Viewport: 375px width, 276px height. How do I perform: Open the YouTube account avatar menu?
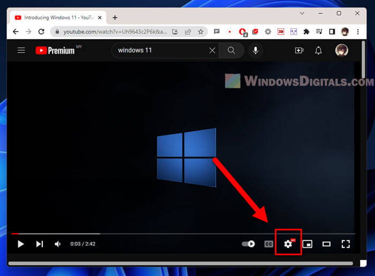tap(341, 50)
